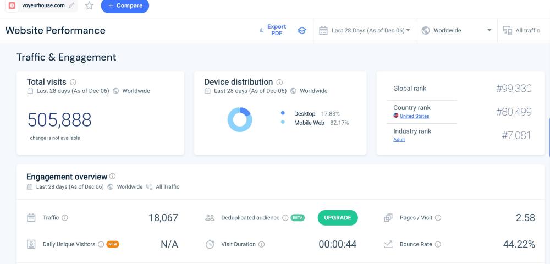Click the graduation cap education icon
This screenshot has width=550, height=264.
pyautogui.click(x=301, y=31)
